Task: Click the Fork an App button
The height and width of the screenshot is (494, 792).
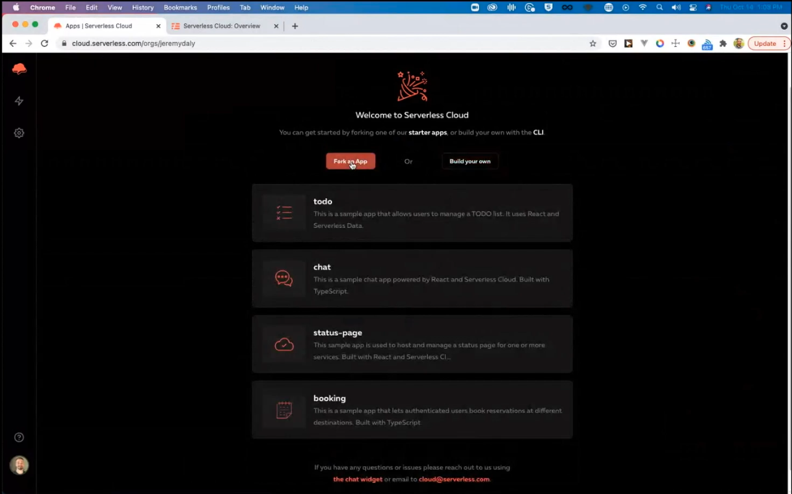Action: 350,161
